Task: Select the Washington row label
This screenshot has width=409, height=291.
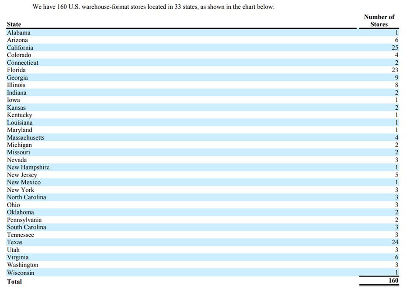Action: [x=22, y=265]
